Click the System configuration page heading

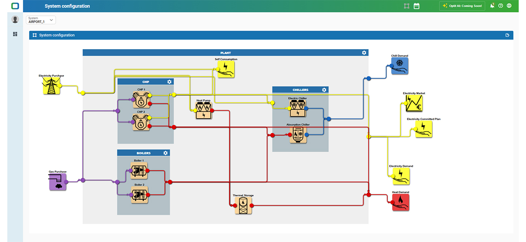click(68, 6)
